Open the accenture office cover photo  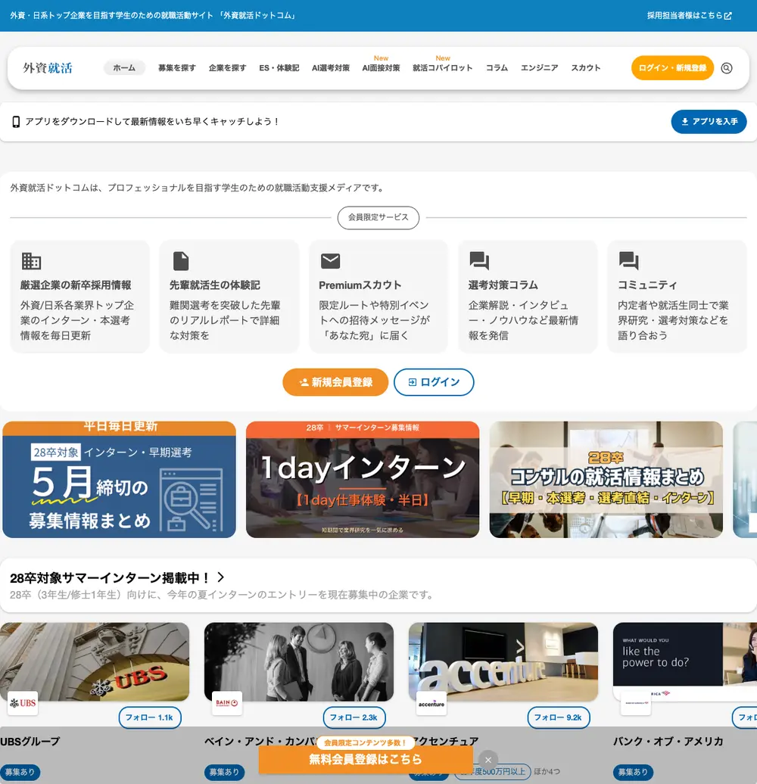tap(503, 661)
